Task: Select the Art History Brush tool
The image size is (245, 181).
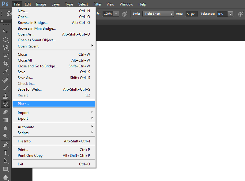Action: (x=6, y=104)
